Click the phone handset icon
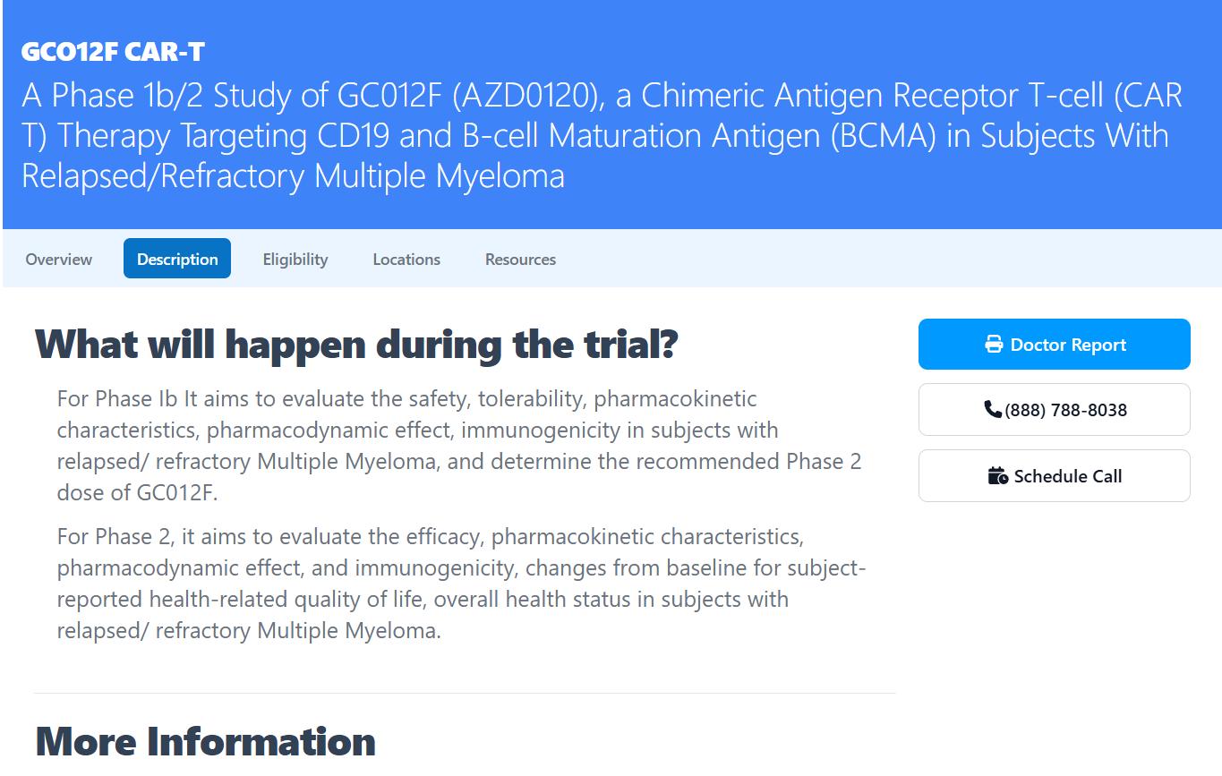Image resolution: width=1222 pixels, height=776 pixels. coord(992,409)
